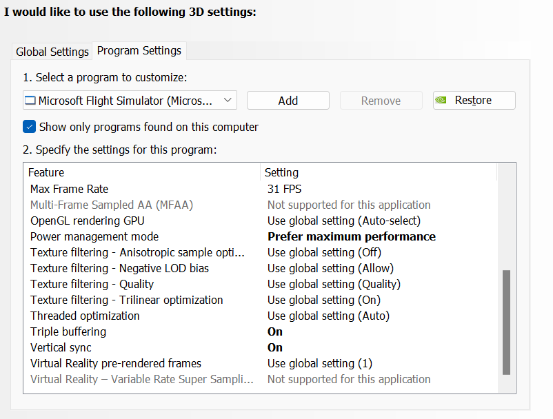The height and width of the screenshot is (419, 553).
Task: Select Threaded optimization feature row
Action: pos(85,316)
